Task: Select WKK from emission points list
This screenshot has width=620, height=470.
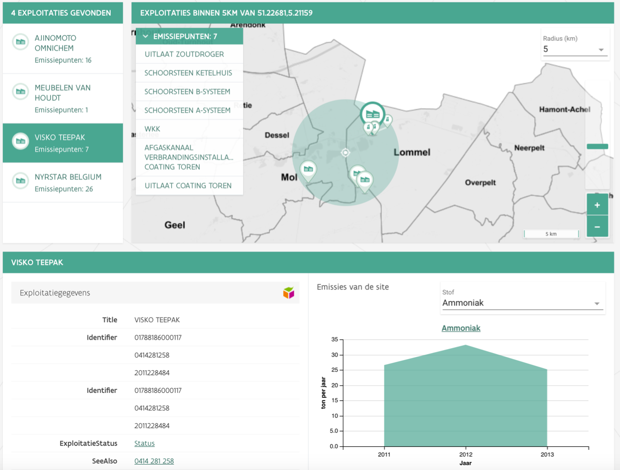Action: 153,129
